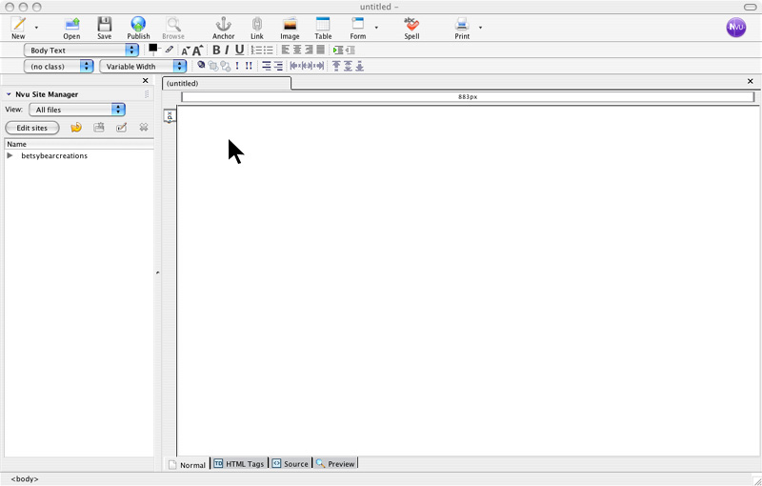Screen dimensions: 762x486
Task: Select the (untitled) document tab
Action: click(227, 84)
